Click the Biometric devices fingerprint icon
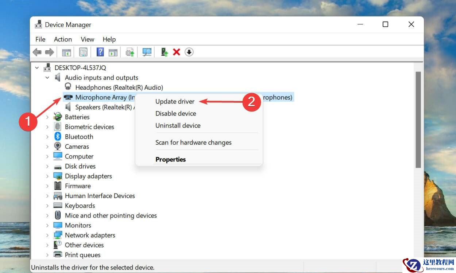Image resolution: width=456 pixels, height=273 pixels. [58, 127]
